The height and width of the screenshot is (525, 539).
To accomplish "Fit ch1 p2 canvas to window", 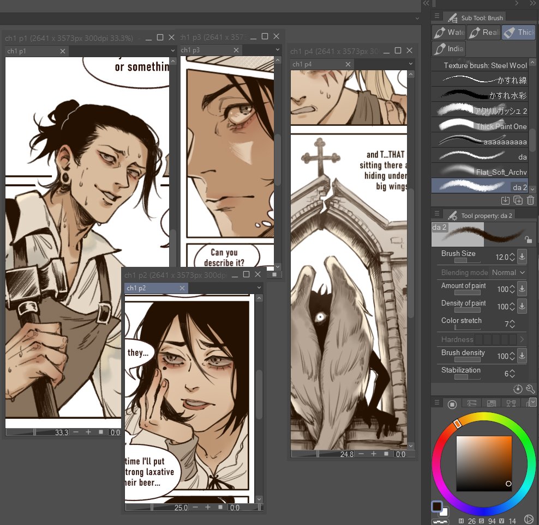I will point(220,507).
